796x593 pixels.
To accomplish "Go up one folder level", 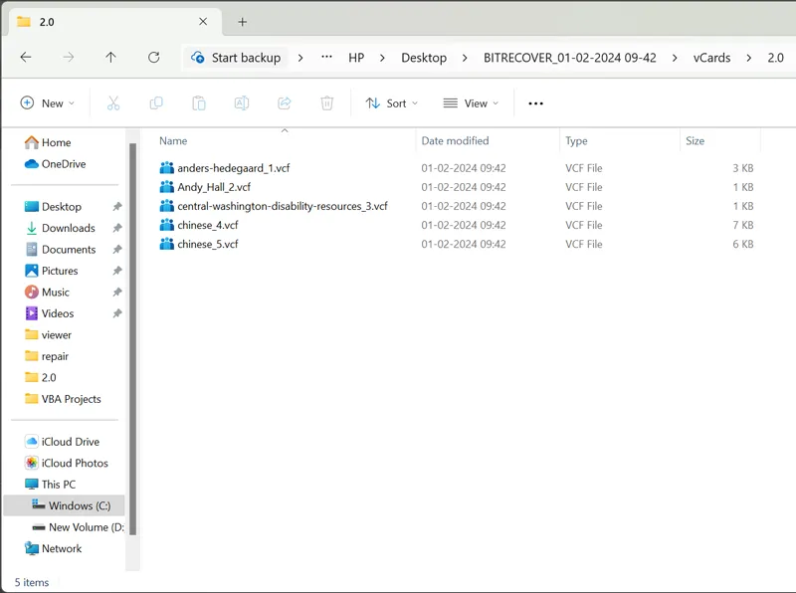I will [x=111, y=58].
